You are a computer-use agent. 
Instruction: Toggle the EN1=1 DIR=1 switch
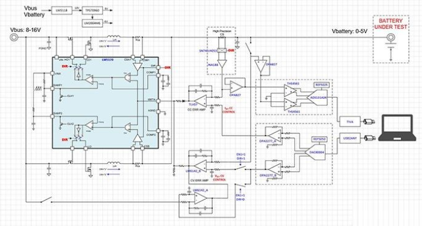point(241,168)
